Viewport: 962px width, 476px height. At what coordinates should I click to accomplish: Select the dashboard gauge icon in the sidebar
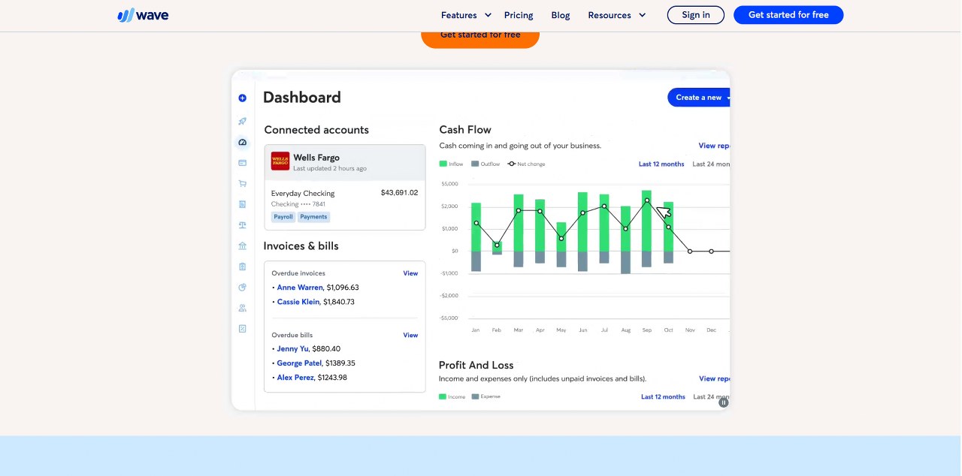click(x=242, y=142)
